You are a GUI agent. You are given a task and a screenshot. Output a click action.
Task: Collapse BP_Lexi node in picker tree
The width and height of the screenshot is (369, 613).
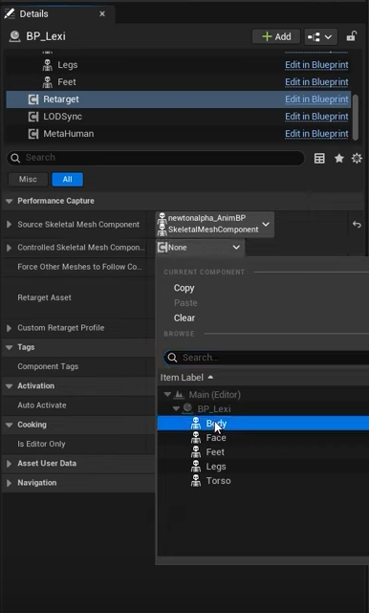(x=176, y=409)
